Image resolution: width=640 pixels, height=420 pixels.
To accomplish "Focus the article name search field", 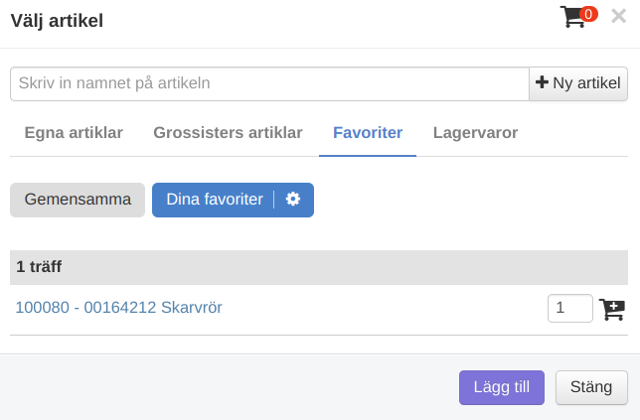I will [268, 83].
